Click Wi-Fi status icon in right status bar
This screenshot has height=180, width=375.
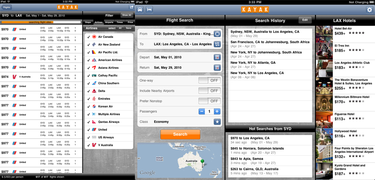point(146,2)
